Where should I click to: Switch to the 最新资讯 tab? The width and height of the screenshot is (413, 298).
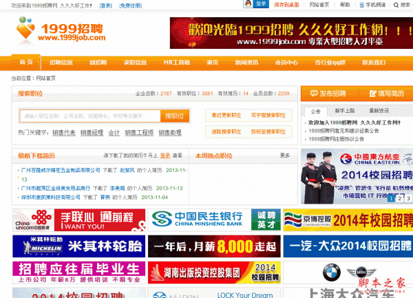tap(379, 111)
